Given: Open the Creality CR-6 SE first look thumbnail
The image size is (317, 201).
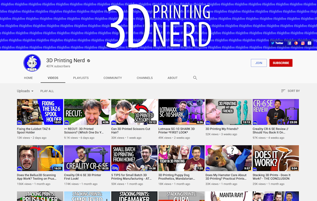Looking at the screenshot, I should pos(87,158).
